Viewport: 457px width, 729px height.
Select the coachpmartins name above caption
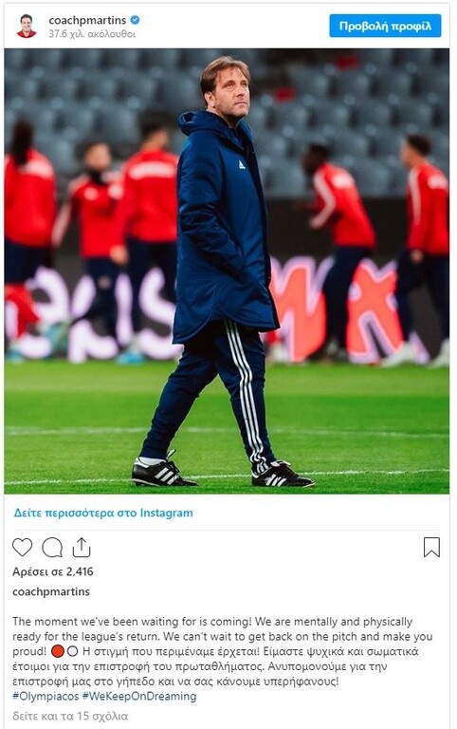[x=51, y=592]
